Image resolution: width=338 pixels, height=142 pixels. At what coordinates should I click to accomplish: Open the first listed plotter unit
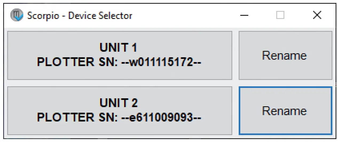pos(119,55)
